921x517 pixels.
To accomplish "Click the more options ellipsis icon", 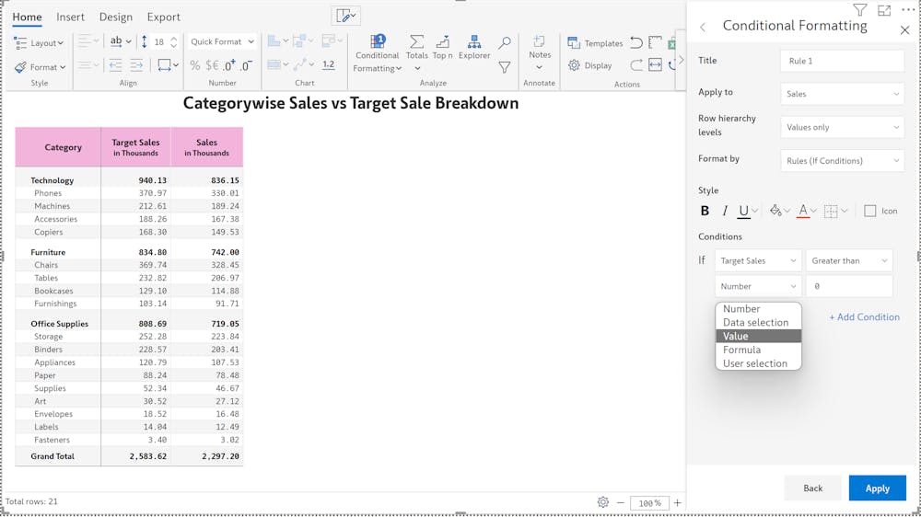I will (x=908, y=9).
